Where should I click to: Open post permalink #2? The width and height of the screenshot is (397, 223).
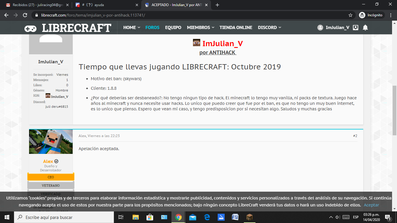pos(355,136)
